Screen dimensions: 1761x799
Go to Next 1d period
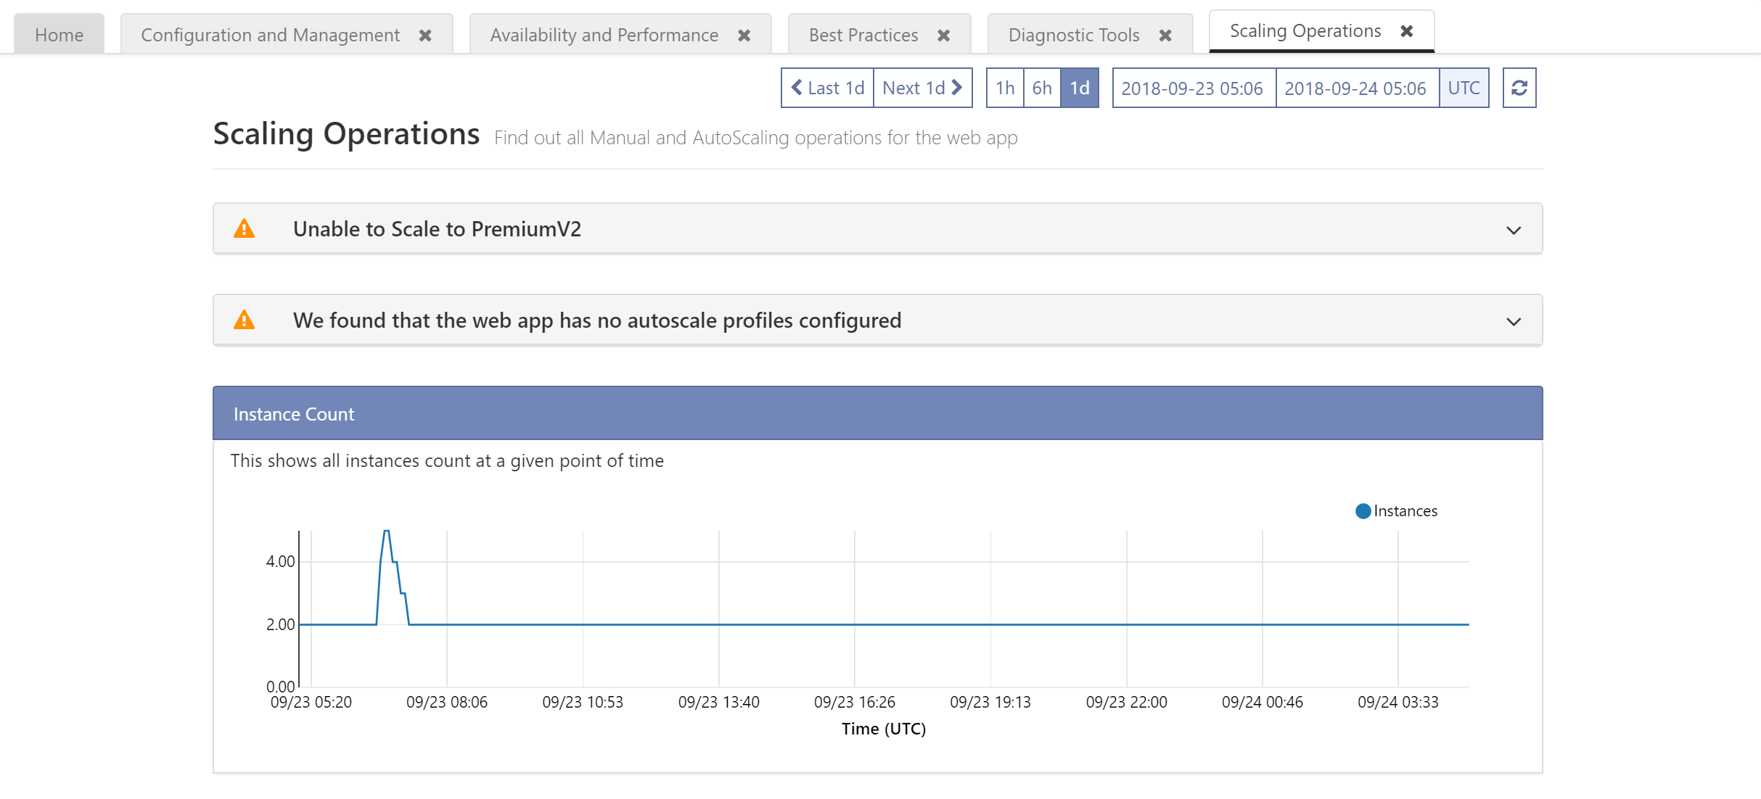[x=922, y=88]
